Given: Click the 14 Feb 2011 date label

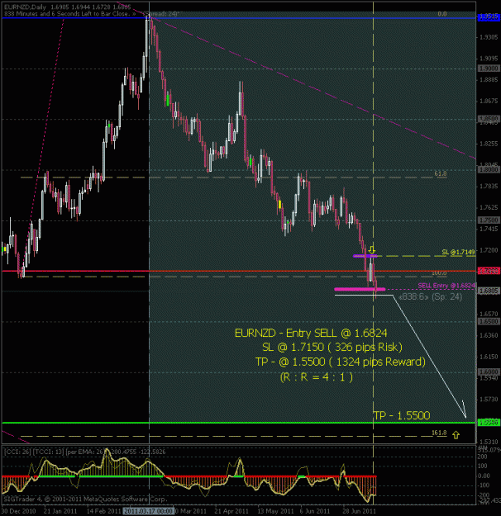Looking at the screenshot, I should click(104, 511).
